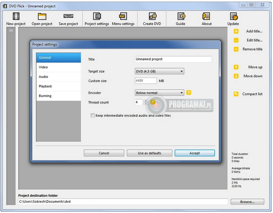Increase Thread count with up arrow
This screenshot has width=273, height=213.
point(146,101)
